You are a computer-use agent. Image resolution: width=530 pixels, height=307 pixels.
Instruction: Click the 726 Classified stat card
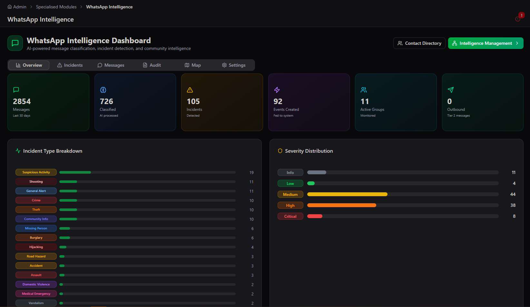(x=135, y=102)
